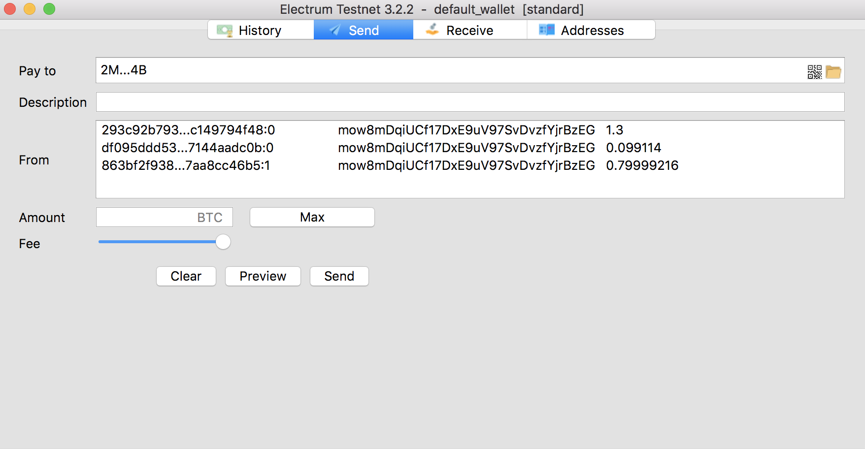This screenshot has height=449, width=865.
Task: Click the QR code scan icon
Action: (814, 72)
